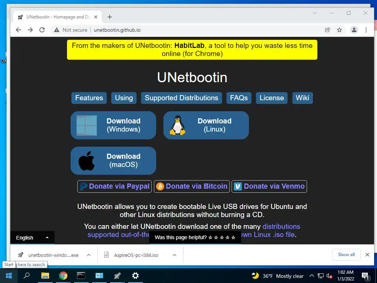The image size is (377, 283).
Task: Bookmark this page with star icon
Action: [x=339, y=30]
